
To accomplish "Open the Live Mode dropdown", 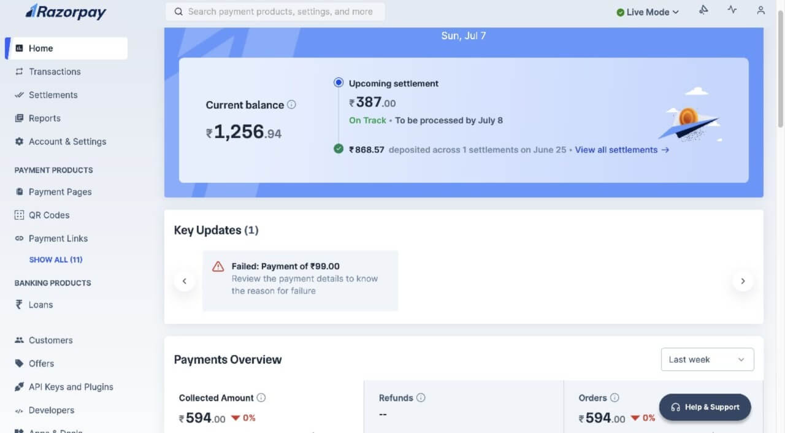I will pyautogui.click(x=648, y=12).
